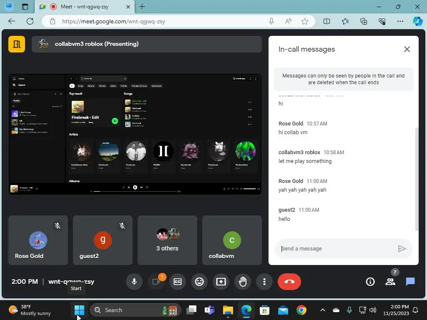Screen dimensions: 427x320
Task: Open the clock and date flyout
Action: click(x=396, y=310)
